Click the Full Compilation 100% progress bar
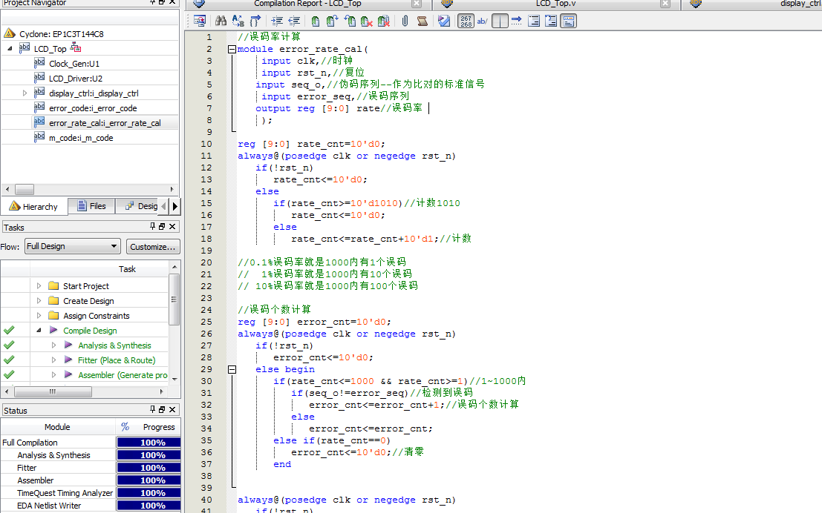822x513 pixels. pyautogui.click(x=152, y=443)
